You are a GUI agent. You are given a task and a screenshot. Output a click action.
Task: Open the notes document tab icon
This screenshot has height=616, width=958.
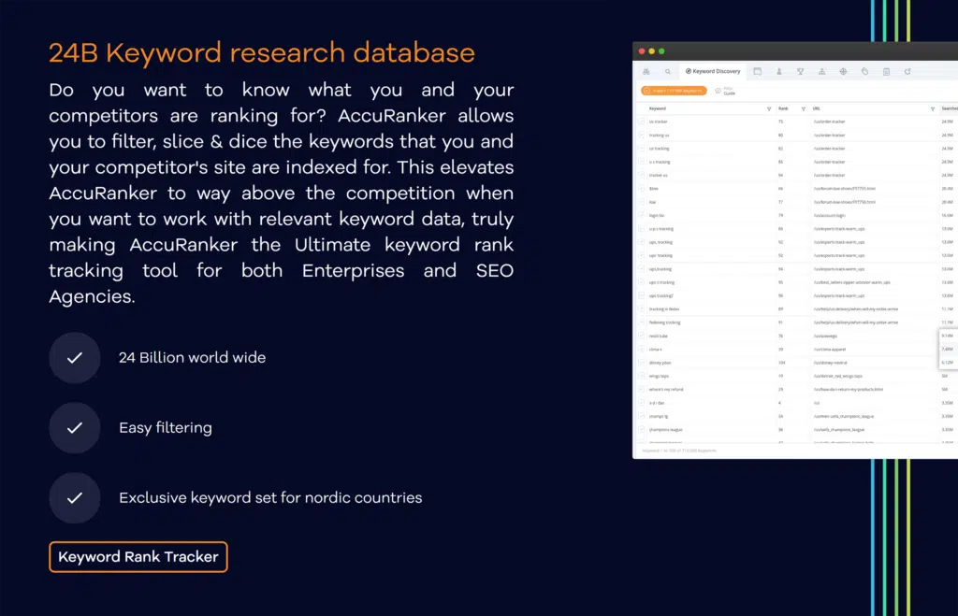pos(886,71)
